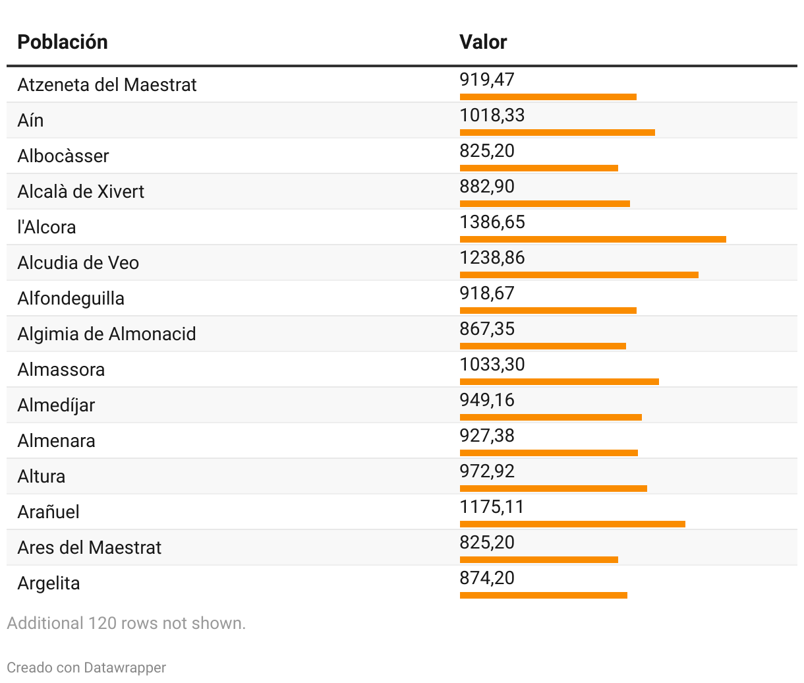Click the orange bar for l'Alcora
Image resolution: width=804 pixels, height=683 pixels.
tap(592, 239)
